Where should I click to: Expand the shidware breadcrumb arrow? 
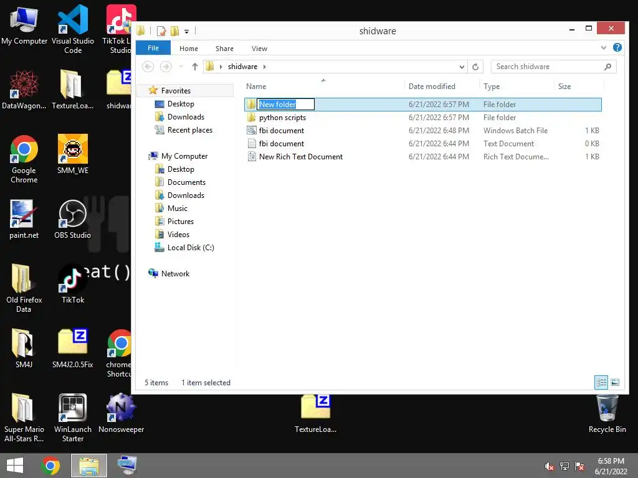[264, 67]
